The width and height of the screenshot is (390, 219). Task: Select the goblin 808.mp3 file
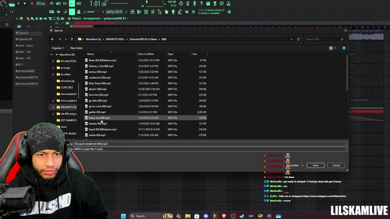point(97,112)
